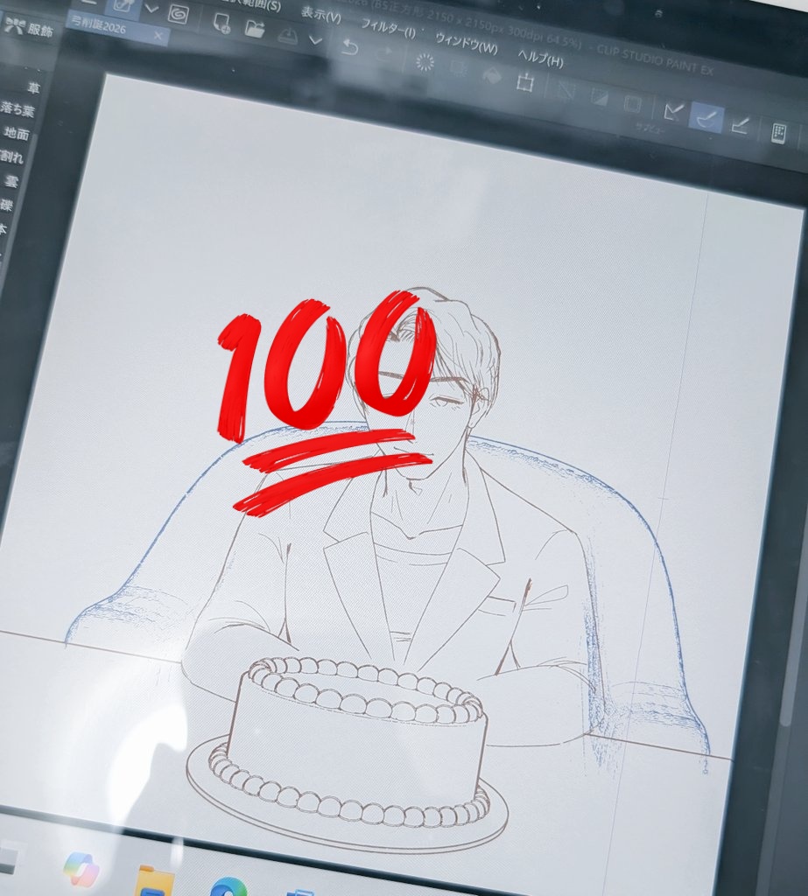
Task: Click the Scale/Rotate transform icon
Action: click(524, 82)
